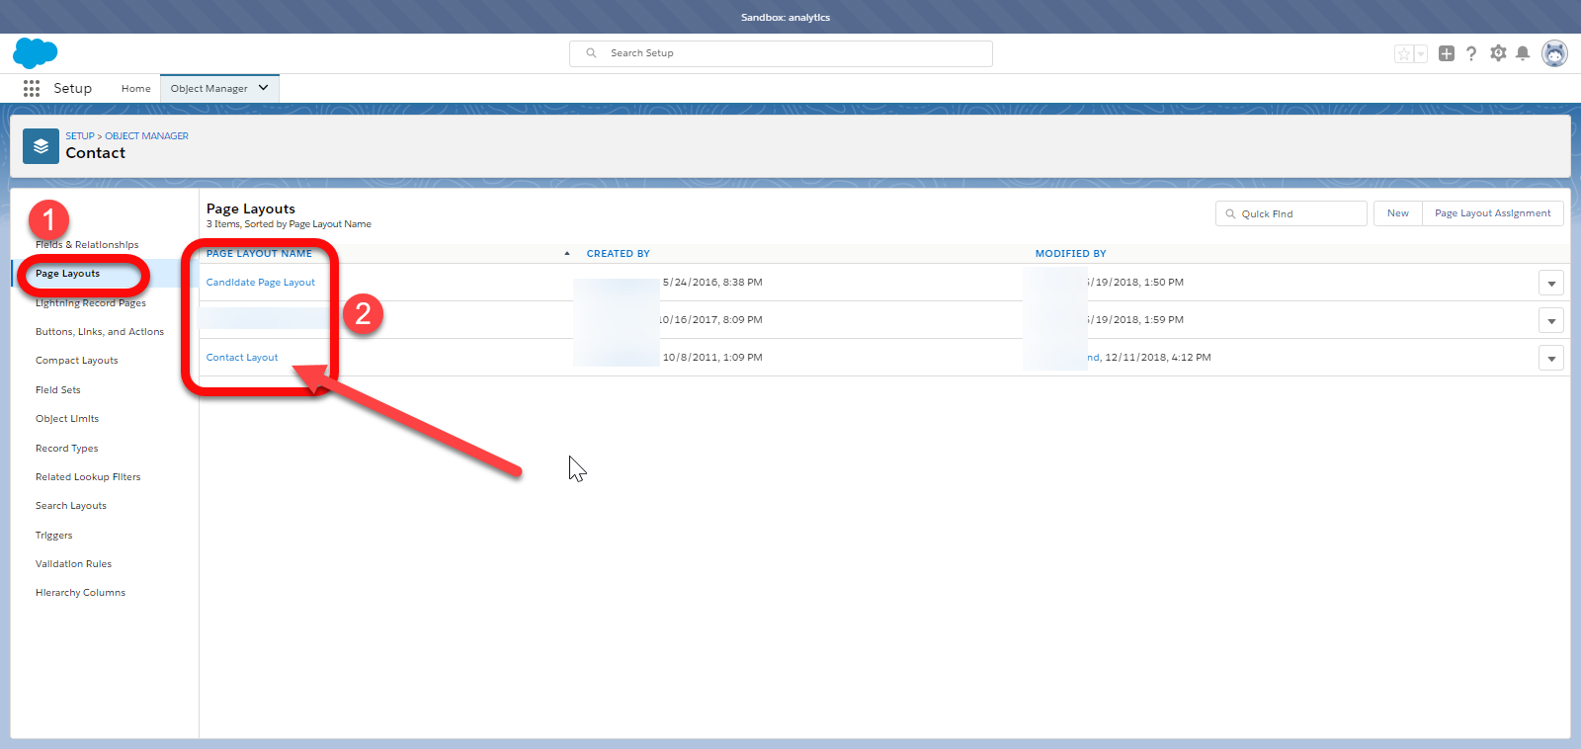Open Hierarchy Columns in sidebar

pos(81,593)
